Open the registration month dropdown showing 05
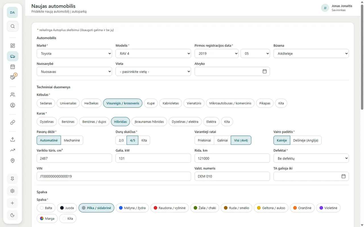This screenshot has height=227, width=364. click(255, 53)
